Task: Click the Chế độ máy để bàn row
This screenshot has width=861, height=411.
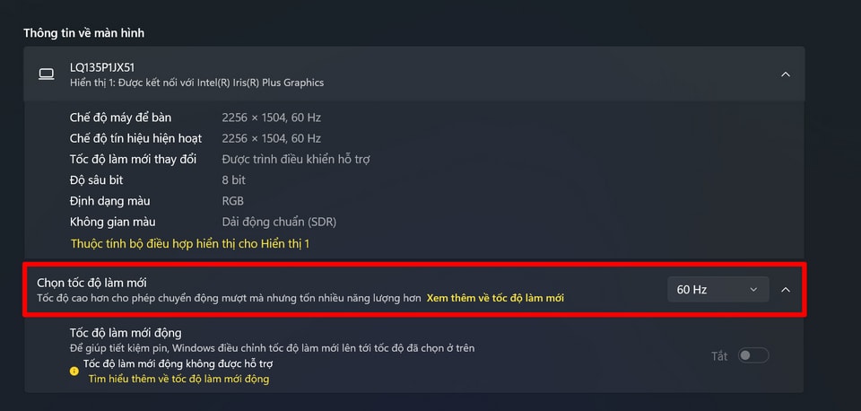Action: coord(196,118)
